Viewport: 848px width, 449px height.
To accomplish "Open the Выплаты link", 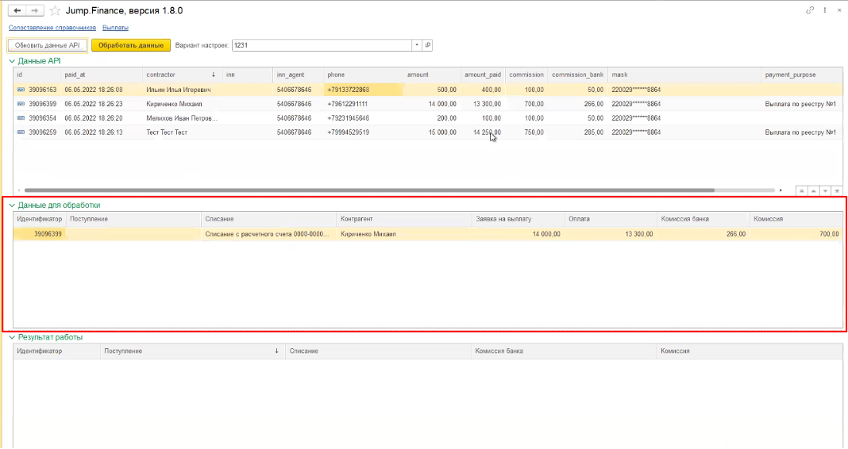I will coord(115,28).
